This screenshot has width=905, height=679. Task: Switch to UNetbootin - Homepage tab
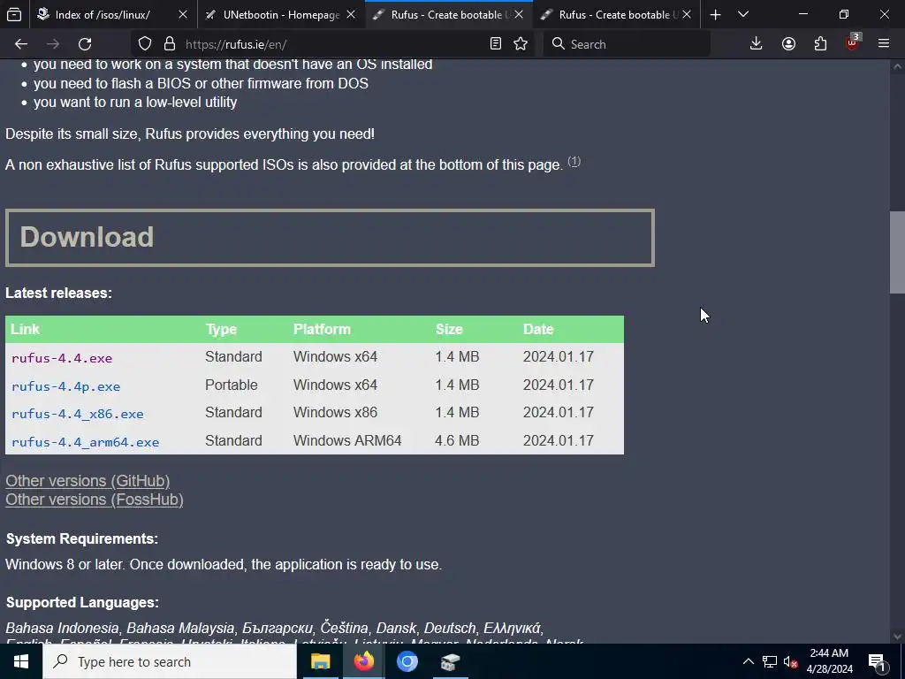[282, 14]
